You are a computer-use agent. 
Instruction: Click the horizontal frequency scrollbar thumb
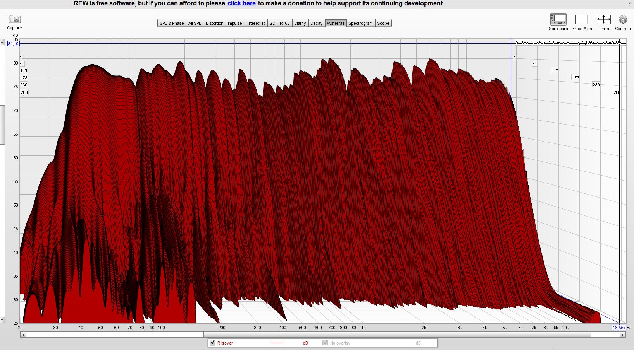(115, 335)
